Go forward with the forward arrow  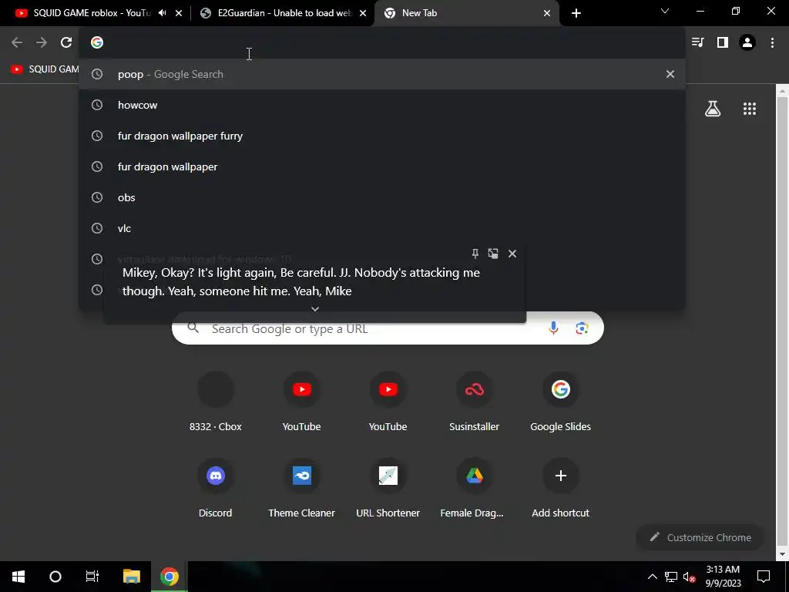pyautogui.click(x=42, y=42)
